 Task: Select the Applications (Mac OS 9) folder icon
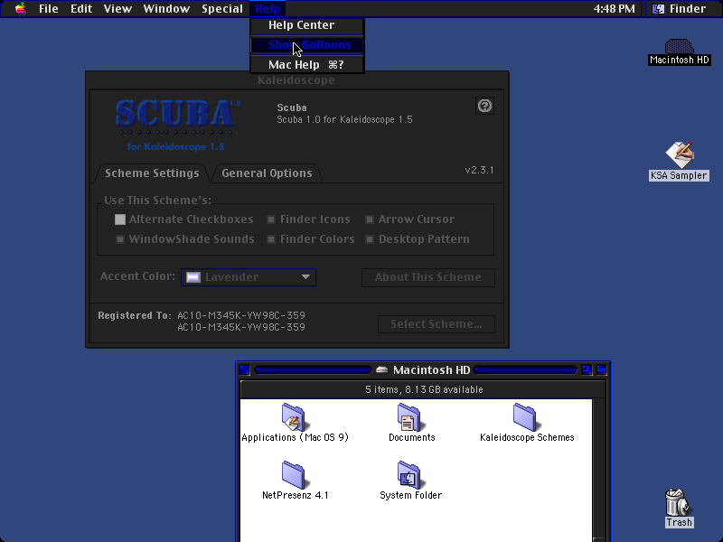tap(294, 417)
